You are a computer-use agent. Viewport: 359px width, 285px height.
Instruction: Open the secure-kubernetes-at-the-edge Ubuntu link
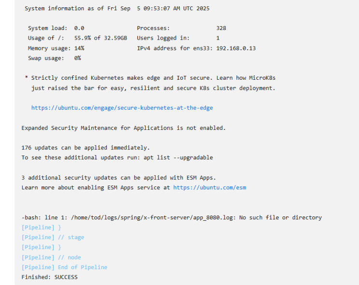point(122,108)
